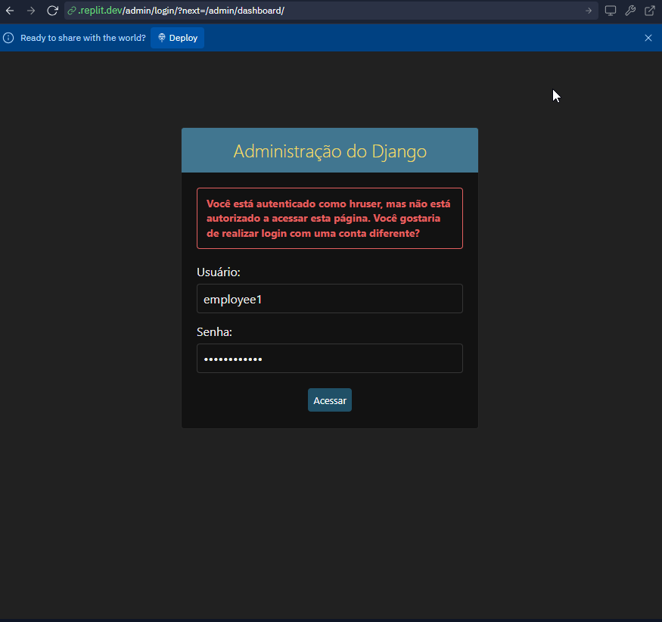Go forward using the forward arrow
662x622 pixels.
(31, 11)
